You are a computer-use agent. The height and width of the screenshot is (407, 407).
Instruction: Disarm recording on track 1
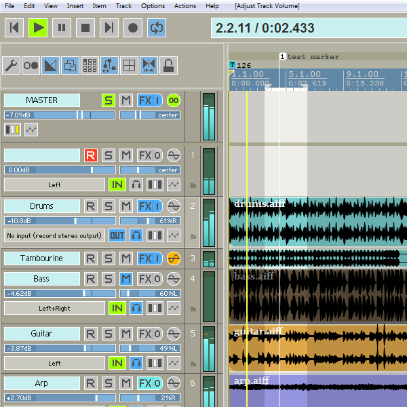pyautogui.click(x=90, y=155)
